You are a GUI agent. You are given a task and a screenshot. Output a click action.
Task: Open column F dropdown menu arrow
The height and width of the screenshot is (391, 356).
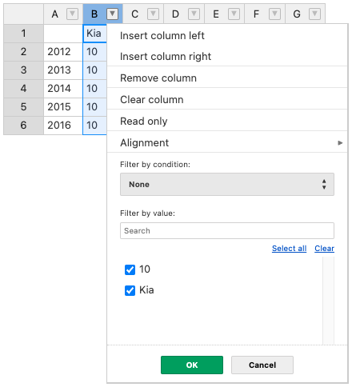click(274, 14)
